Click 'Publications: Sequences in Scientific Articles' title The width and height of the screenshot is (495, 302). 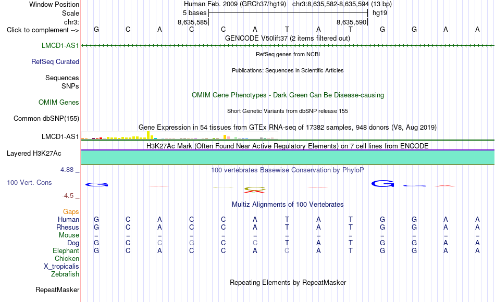click(x=288, y=70)
